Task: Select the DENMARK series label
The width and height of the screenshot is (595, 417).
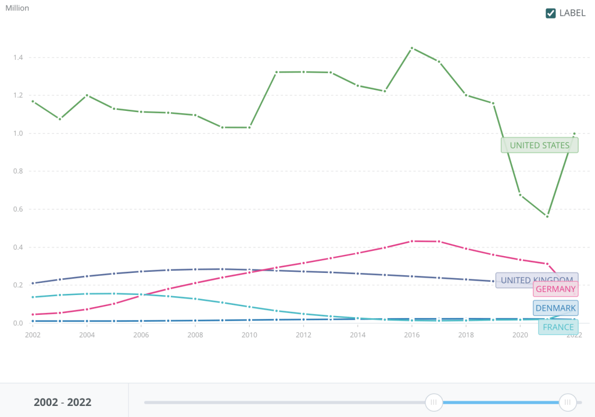Action: click(x=555, y=308)
